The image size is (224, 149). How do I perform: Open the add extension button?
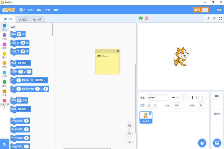[4, 144]
